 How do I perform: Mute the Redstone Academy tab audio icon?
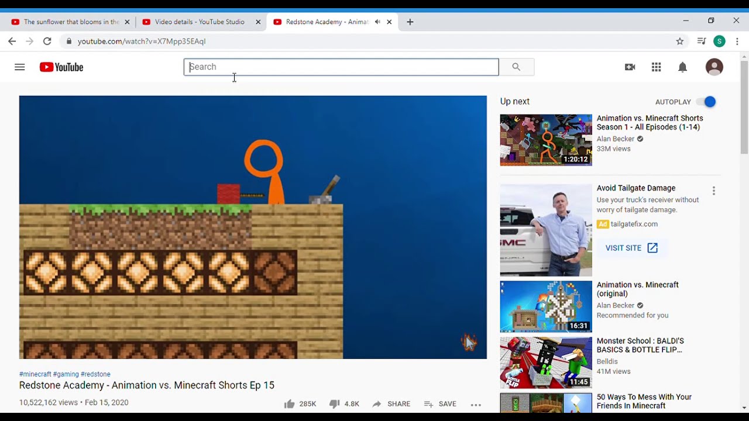click(377, 22)
